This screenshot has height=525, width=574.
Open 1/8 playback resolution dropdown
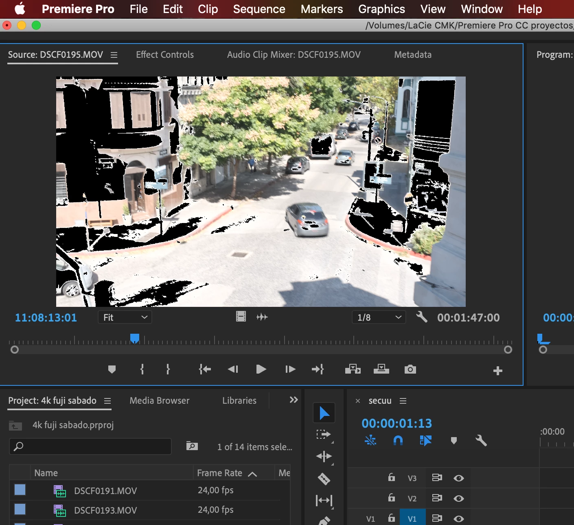(x=379, y=317)
